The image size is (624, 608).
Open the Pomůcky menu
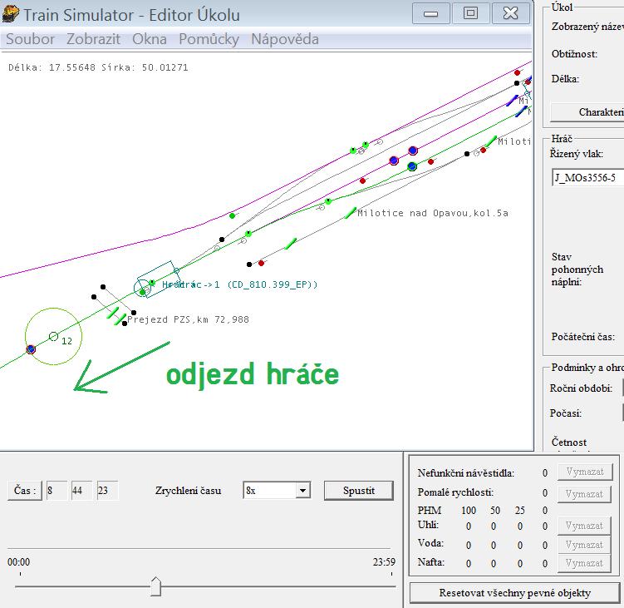[x=209, y=39]
